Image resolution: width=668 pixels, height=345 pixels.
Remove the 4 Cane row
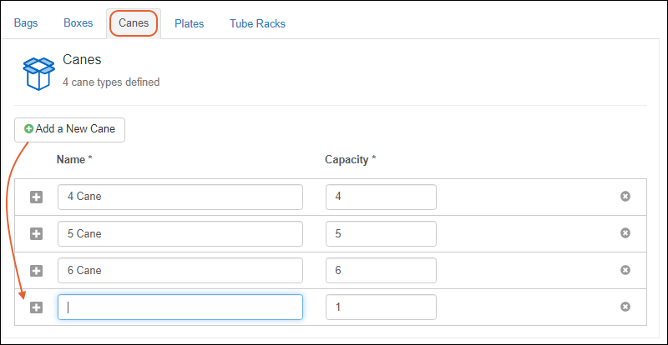625,197
